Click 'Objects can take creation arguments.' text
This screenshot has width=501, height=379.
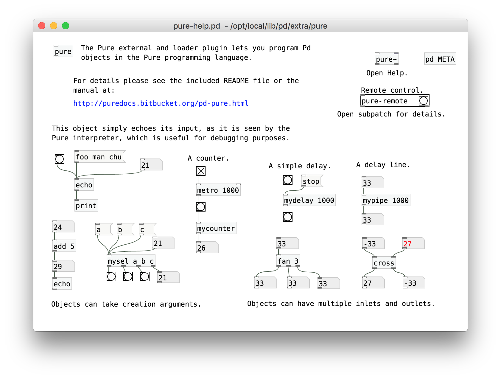point(126,304)
